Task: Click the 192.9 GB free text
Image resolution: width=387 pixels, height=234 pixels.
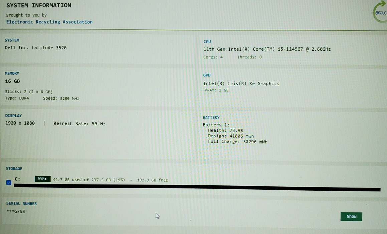Action: click(152, 180)
